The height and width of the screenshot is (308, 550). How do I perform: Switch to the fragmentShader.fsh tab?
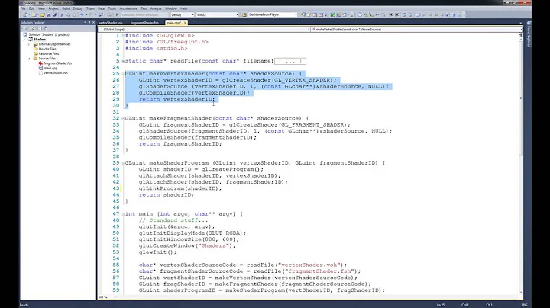144,23
